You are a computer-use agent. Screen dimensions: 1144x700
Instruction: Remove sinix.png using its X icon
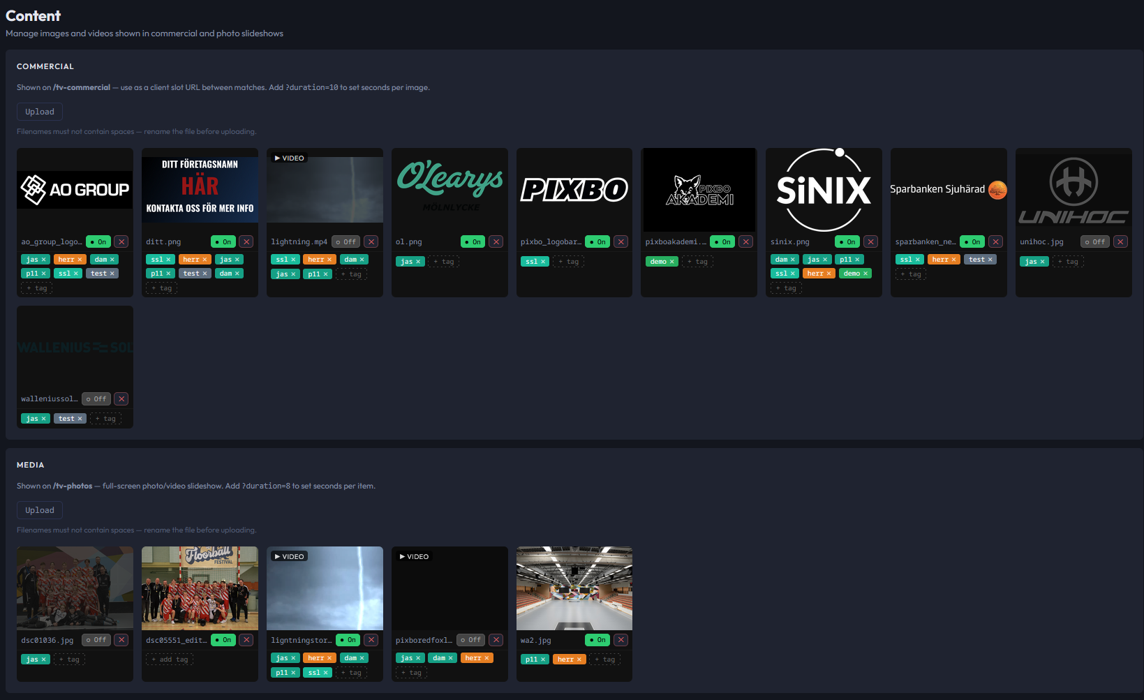click(x=871, y=241)
